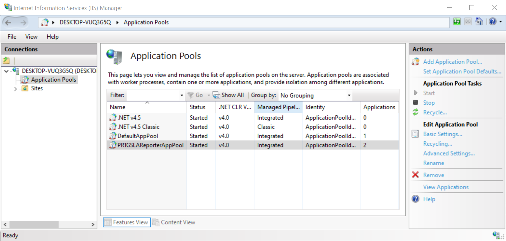Click the red Remove X icon
This screenshot has height=241, width=506.
pyautogui.click(x=415, y=175)
